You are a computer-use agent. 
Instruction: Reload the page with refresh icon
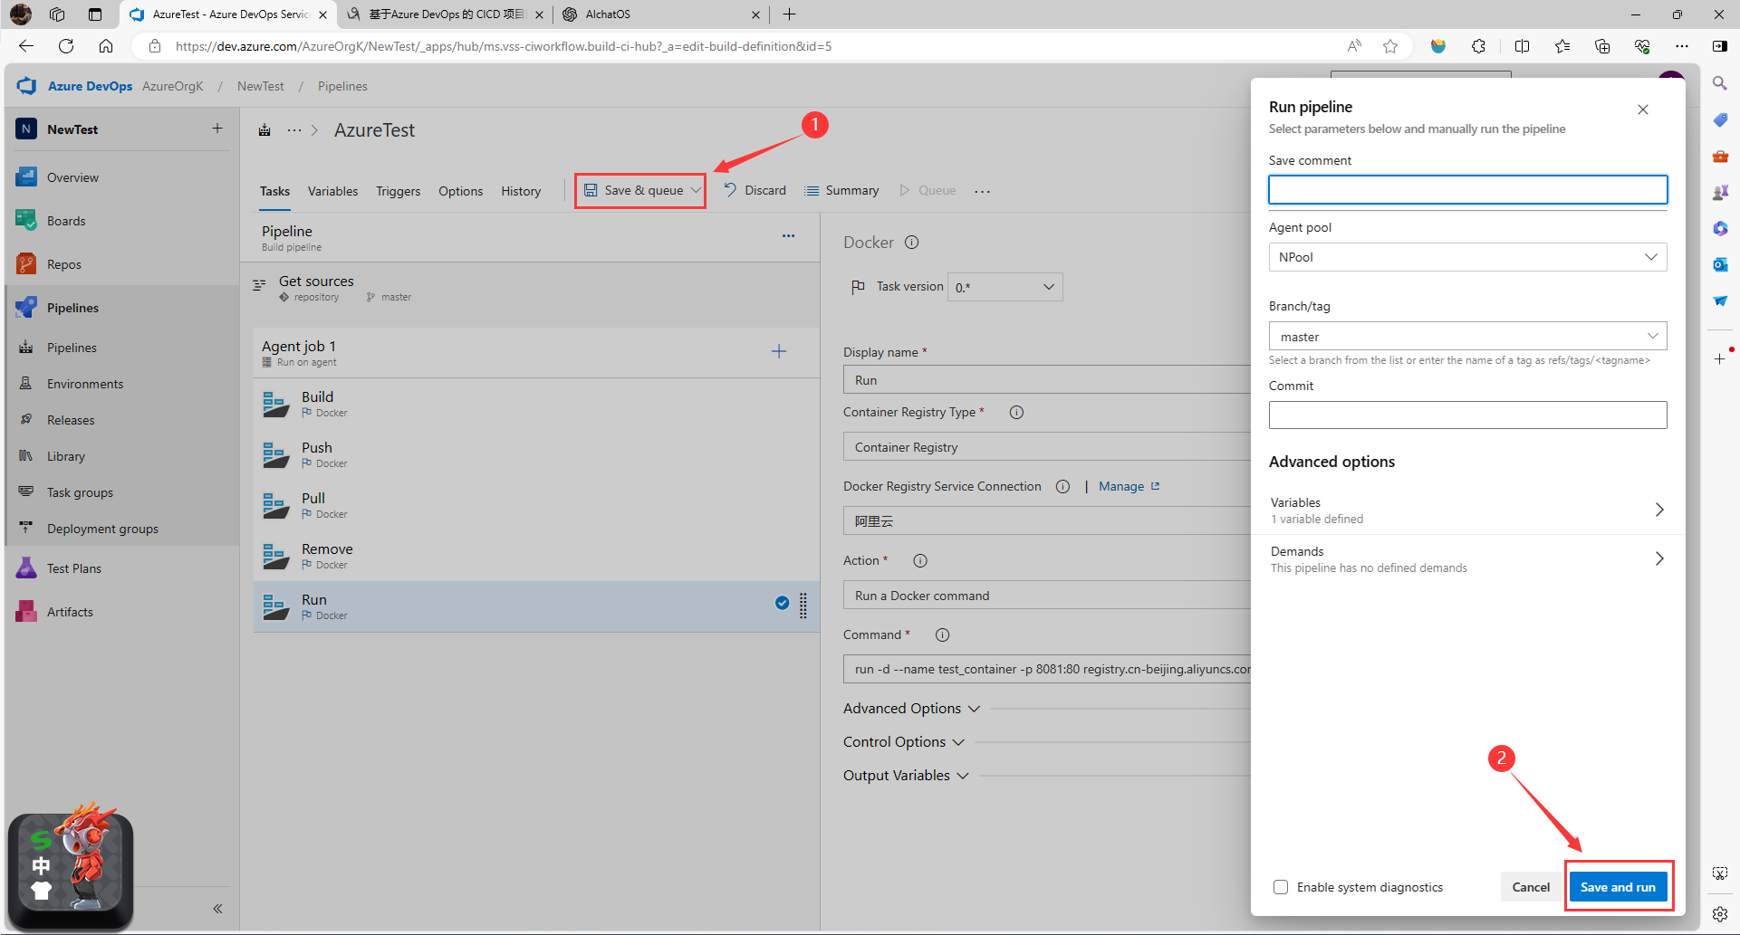66,46
